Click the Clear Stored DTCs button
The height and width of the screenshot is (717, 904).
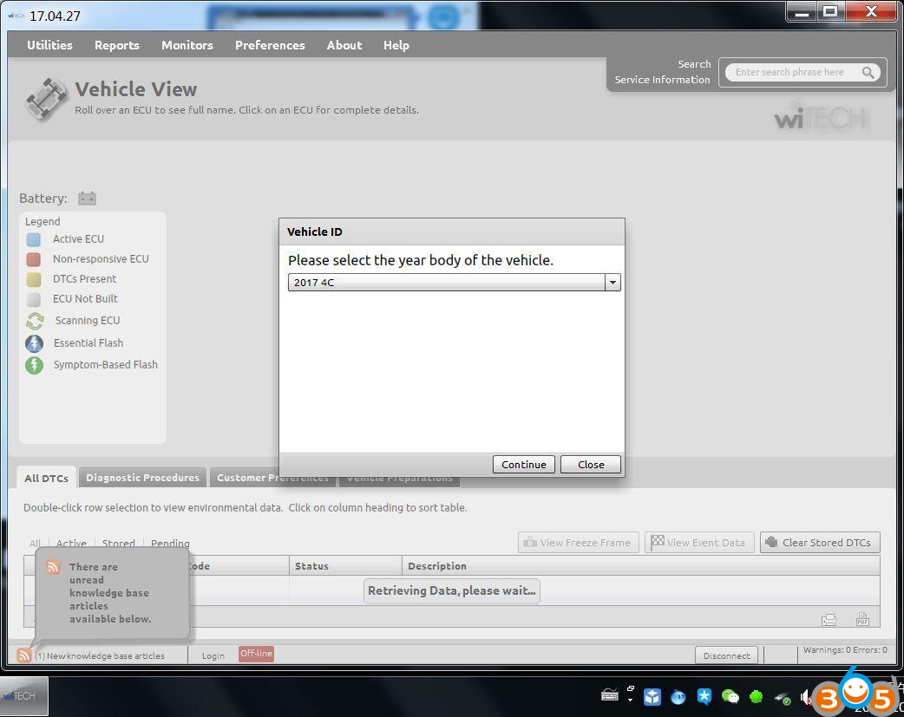point(820,543)
